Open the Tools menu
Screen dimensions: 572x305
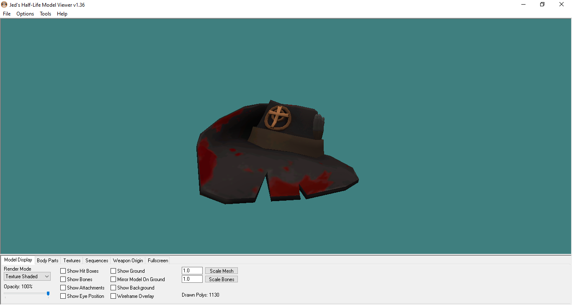[45, 14]
